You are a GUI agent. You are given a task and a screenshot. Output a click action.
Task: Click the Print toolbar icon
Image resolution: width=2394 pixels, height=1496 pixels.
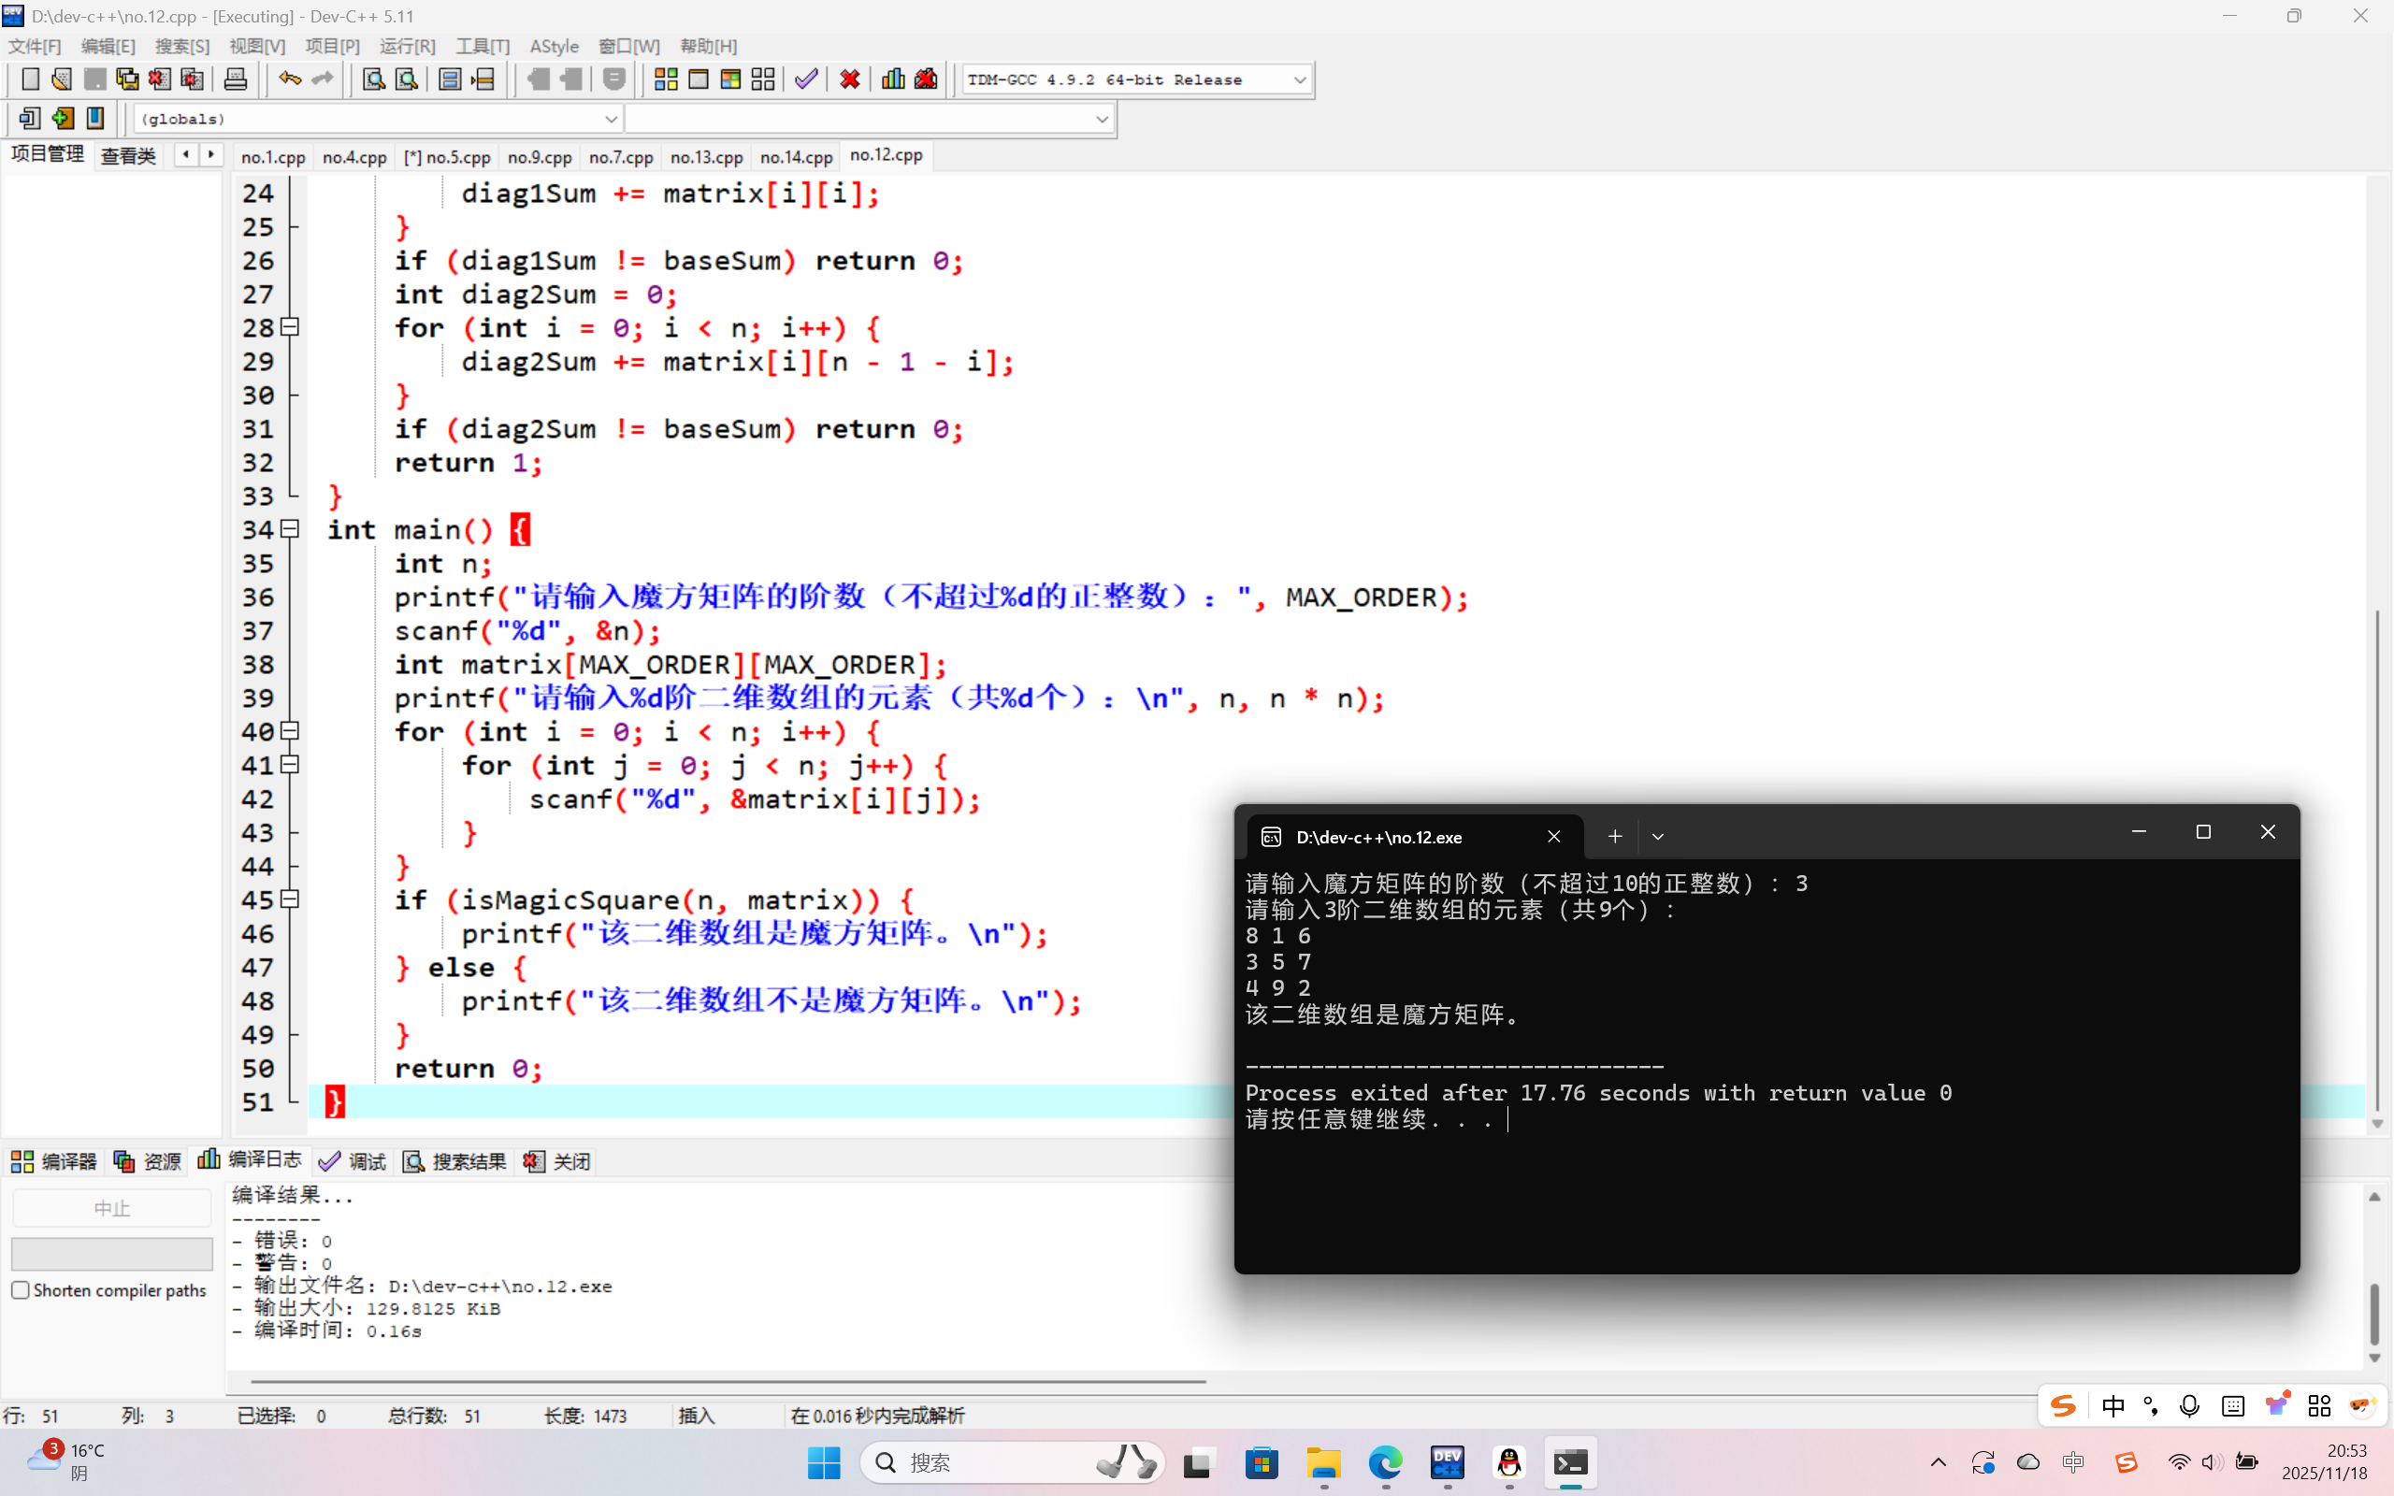[x=236, y=79]
